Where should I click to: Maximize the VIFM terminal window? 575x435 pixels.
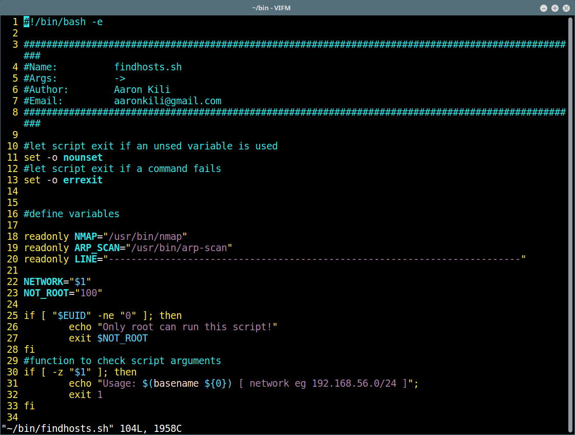coord(554,8)
